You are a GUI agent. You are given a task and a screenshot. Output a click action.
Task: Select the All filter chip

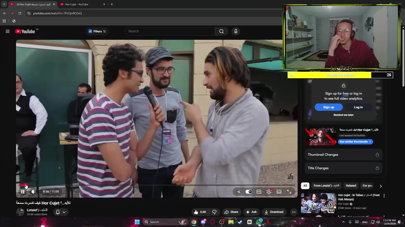point(305,186)
